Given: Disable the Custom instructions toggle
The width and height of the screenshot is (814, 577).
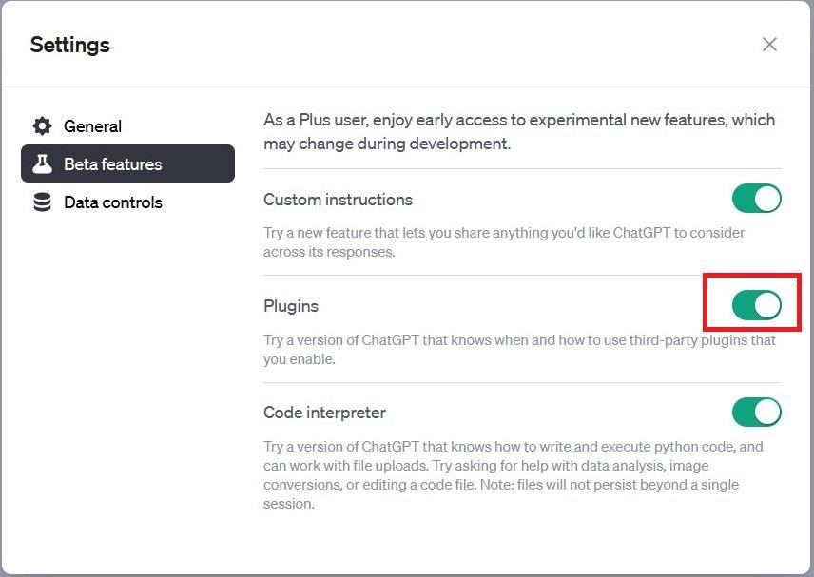Looking at the screenshot, I should coord(756,199).
